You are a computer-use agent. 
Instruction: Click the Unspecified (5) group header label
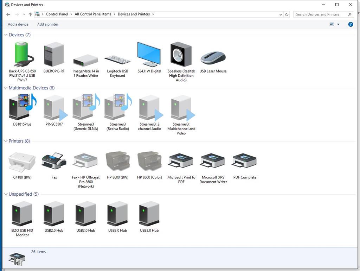click(24, 194)
